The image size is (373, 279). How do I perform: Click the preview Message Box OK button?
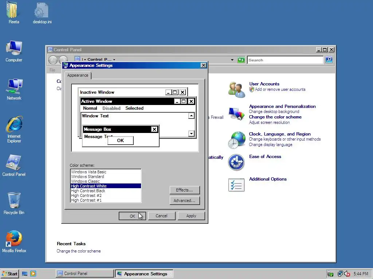(x=120, y=141)
